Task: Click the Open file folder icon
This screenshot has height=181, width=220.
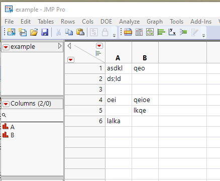Action: point(34,32)
